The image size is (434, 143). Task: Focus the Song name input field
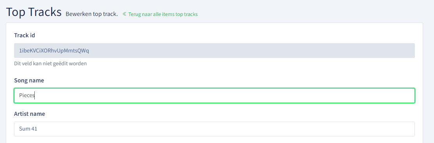[215, 96]
